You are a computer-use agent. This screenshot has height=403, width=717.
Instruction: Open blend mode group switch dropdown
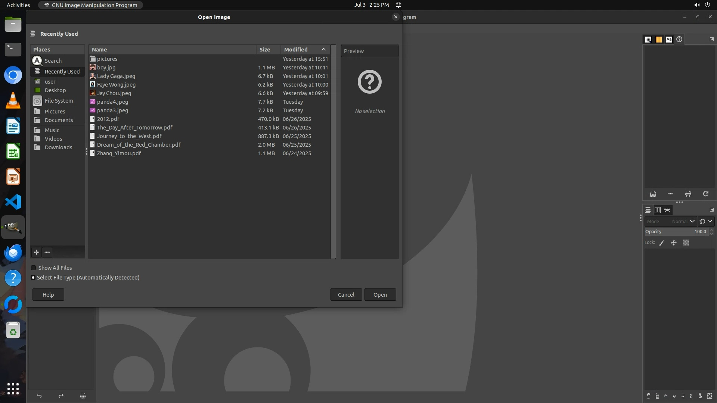[706, 221]
